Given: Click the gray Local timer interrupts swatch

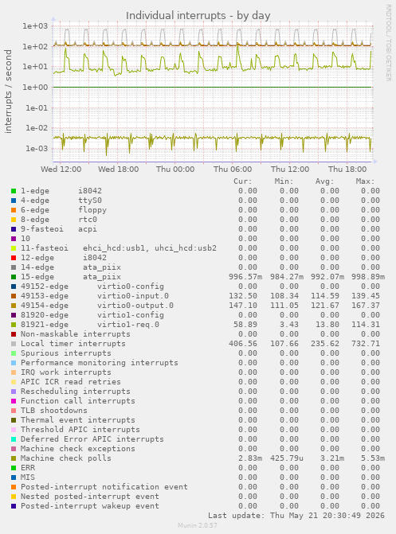Looking at the screenshot, I should pos(14,344).
